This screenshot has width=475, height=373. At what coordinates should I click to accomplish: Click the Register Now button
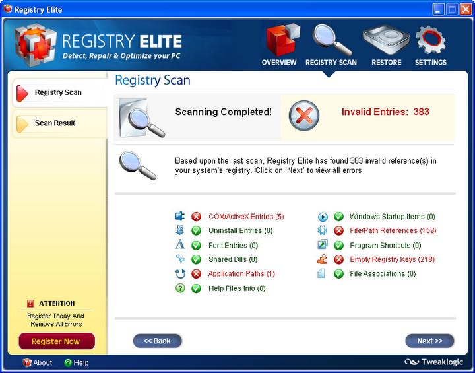(57, 341)
